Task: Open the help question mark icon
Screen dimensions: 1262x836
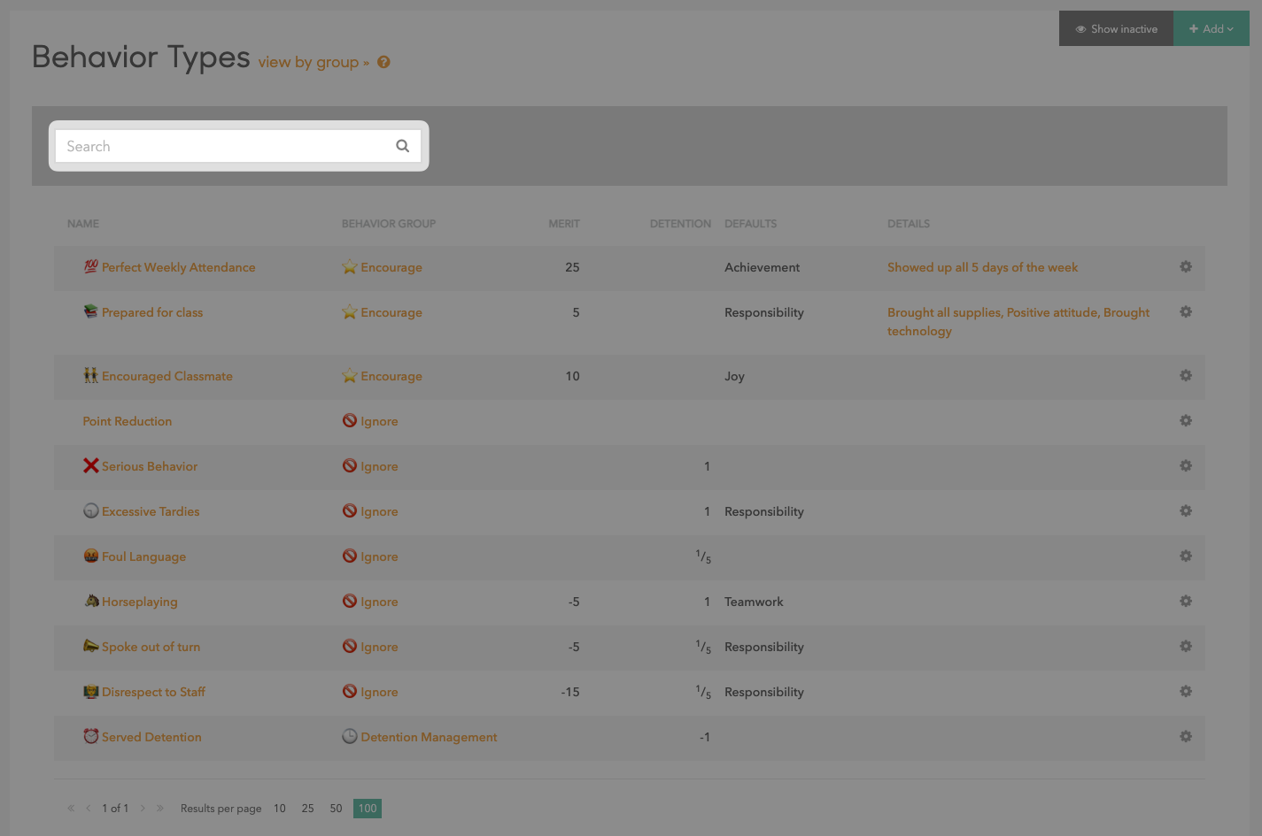Action: (383, 62)
